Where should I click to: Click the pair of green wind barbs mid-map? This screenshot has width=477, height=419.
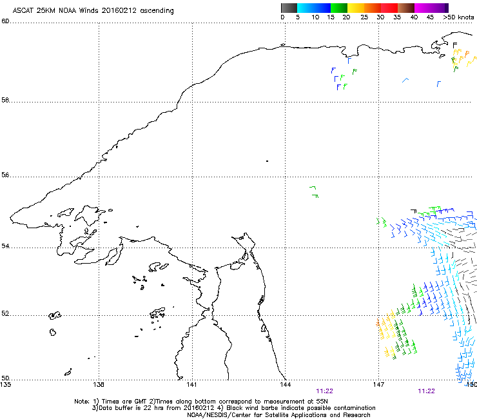click(315, 192)
